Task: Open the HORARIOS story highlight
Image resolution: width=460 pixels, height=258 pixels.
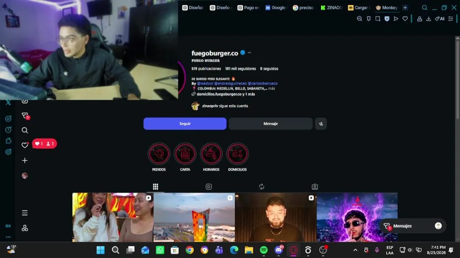Action: [211, 154]
